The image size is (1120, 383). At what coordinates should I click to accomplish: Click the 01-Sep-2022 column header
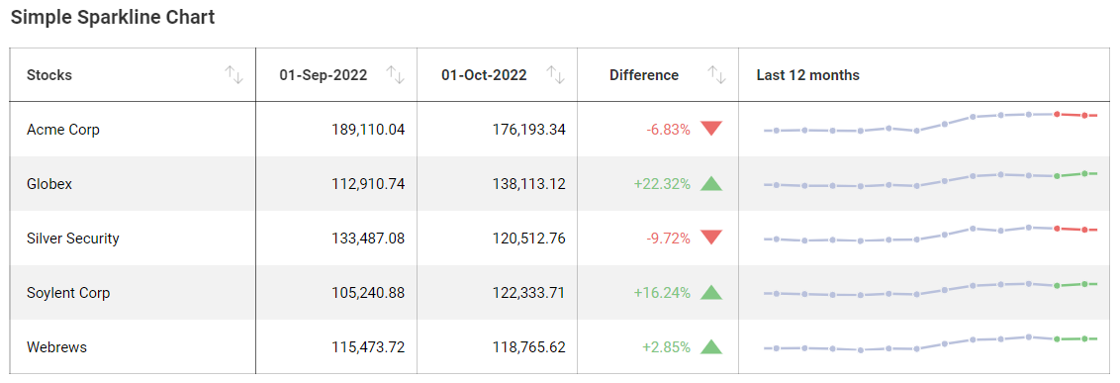336,75
